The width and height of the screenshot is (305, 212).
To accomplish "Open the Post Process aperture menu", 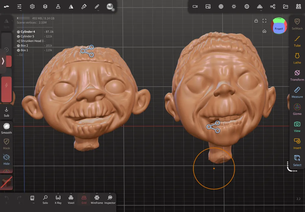I will coord(221,6).
